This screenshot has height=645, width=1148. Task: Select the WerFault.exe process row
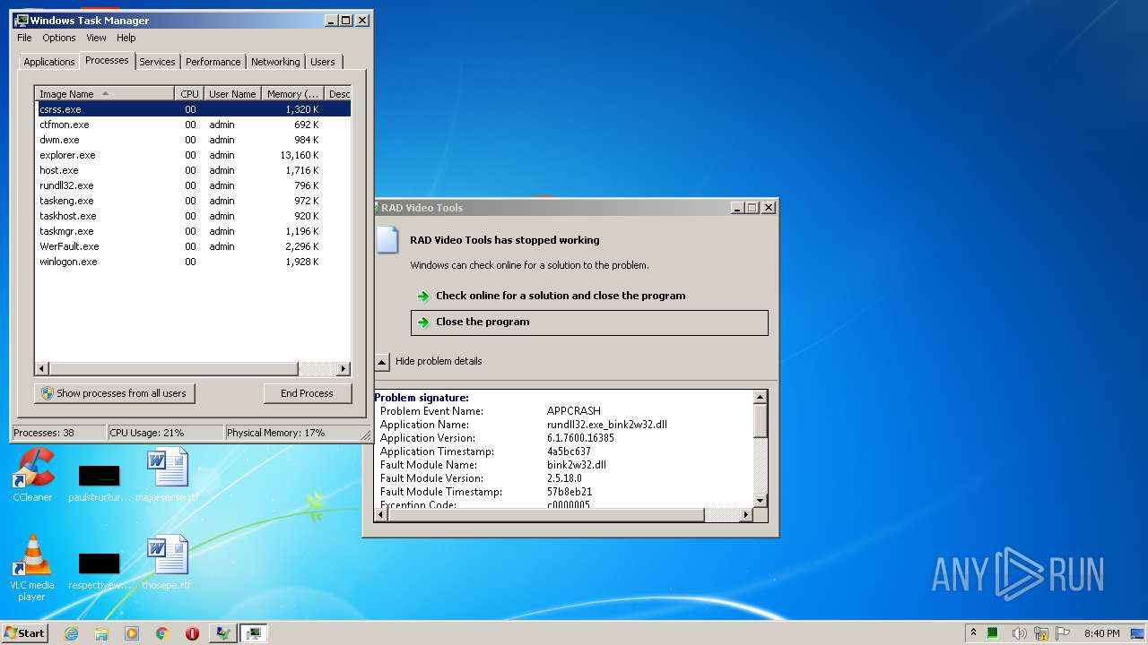193,246
